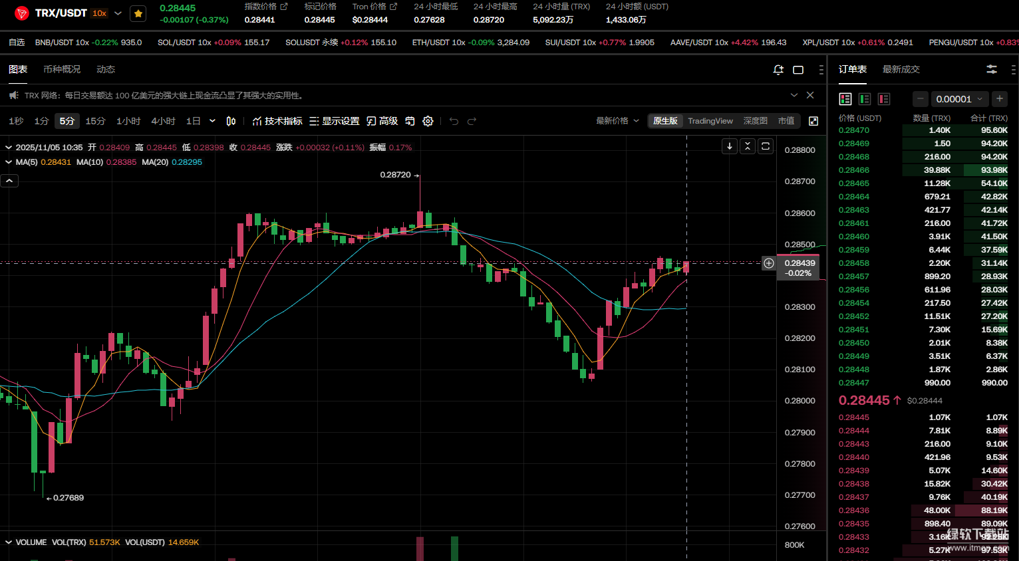Select the 15分 time interval
The height and width of the screenshot is (561, 1019).
point(95,121)
